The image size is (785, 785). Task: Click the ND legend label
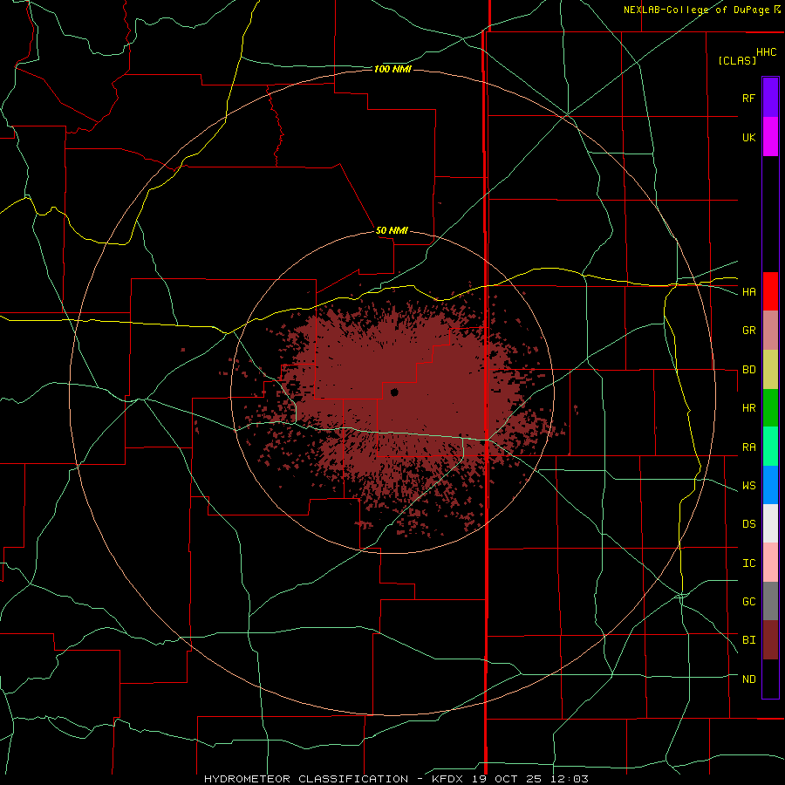coord(748,679)
